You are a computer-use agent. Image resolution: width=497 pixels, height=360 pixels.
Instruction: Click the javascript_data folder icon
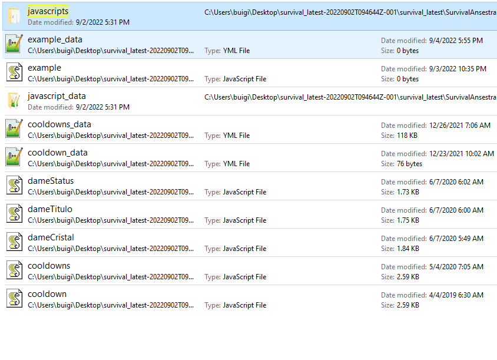(14, 101)
